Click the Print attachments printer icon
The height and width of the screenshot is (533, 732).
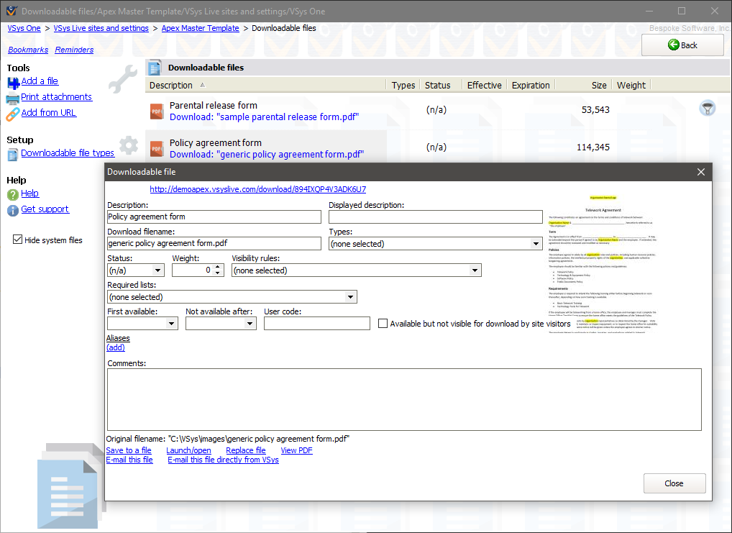point(13,98)
